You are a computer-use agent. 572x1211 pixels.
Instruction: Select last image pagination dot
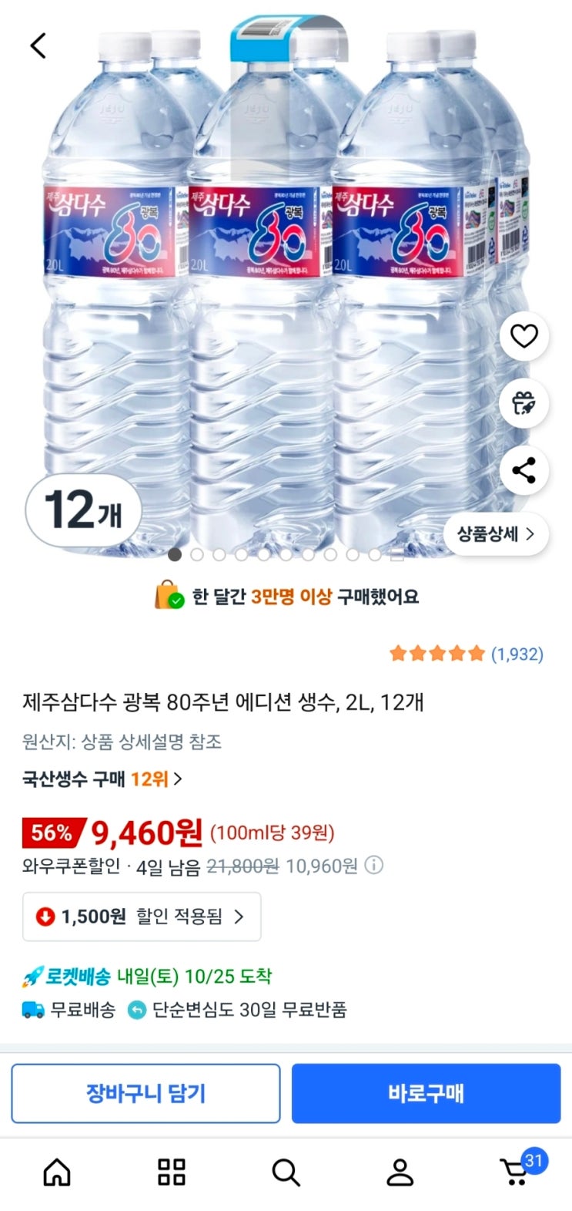[x=396, y=554]
